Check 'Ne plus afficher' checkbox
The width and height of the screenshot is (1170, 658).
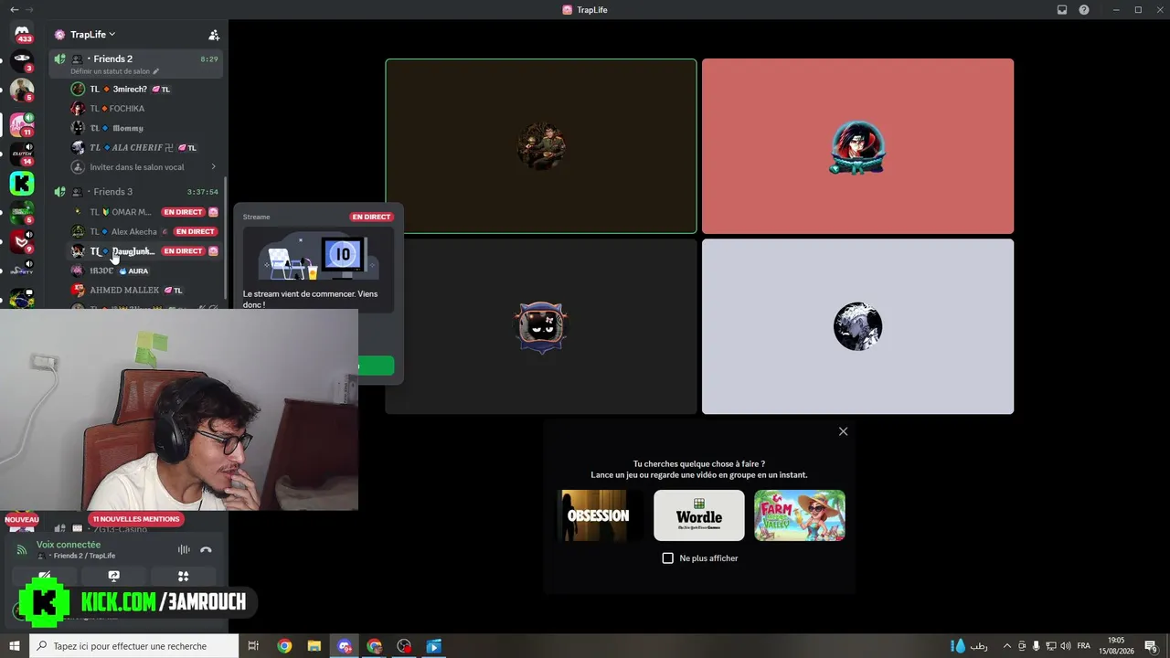coord(667,558)
